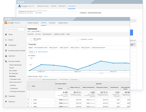Check the third email row checkbox

tap(28, 106)
